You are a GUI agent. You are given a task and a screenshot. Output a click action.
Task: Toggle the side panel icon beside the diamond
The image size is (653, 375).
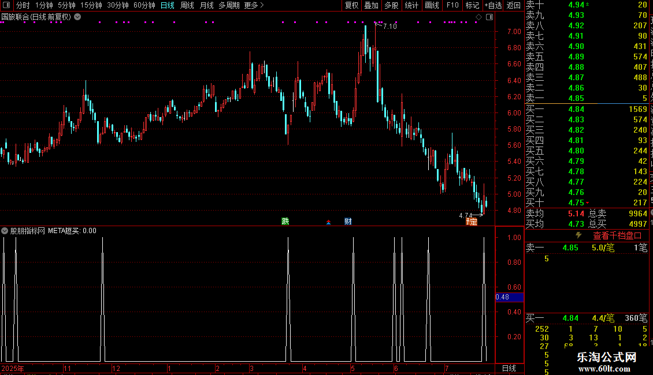489,17
